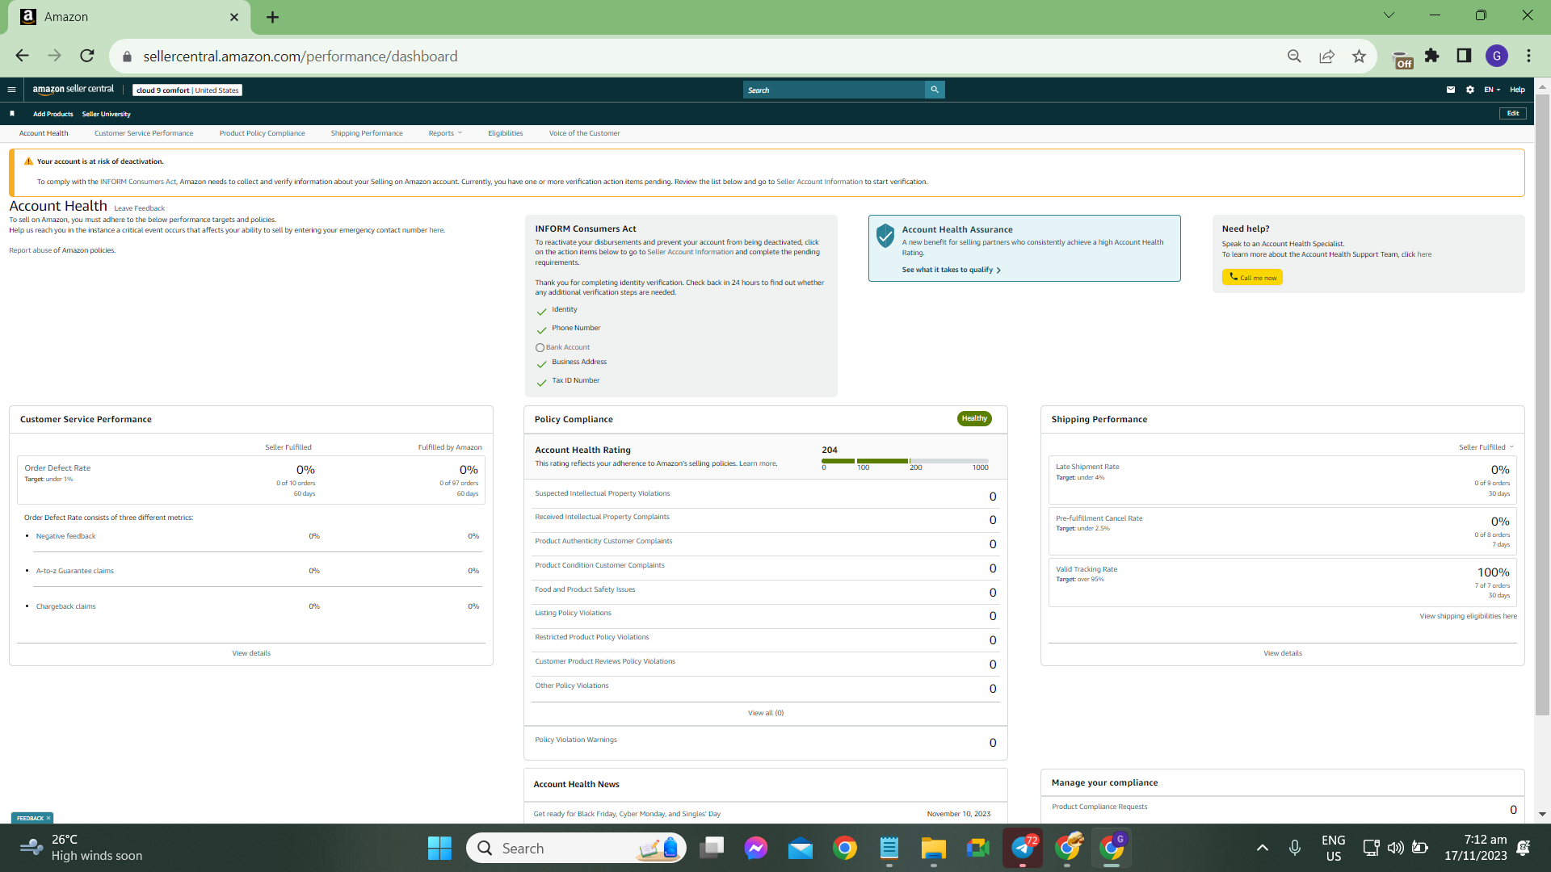
Task: Click the bookmark flag icon beside Add Products
Action: pyautogui.click(x=12, y=114)
